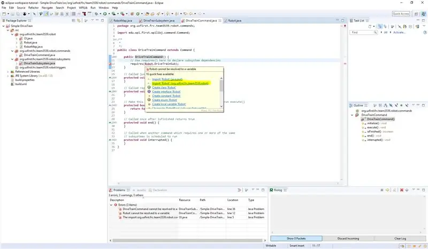Click the Activate... link in Task List

399,32
